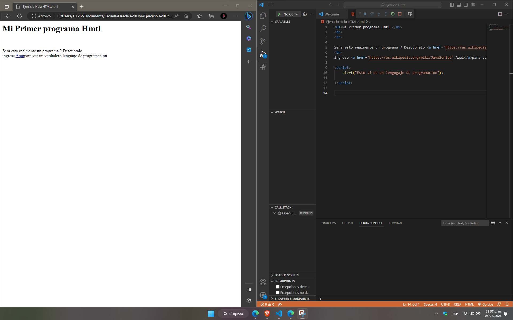Open the Accounts menu in VS Code
The image size is (513, 320).
[x=263, y=282]
